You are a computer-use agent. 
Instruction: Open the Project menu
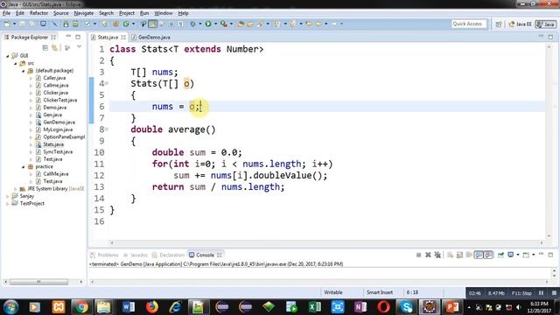point(127,13)
